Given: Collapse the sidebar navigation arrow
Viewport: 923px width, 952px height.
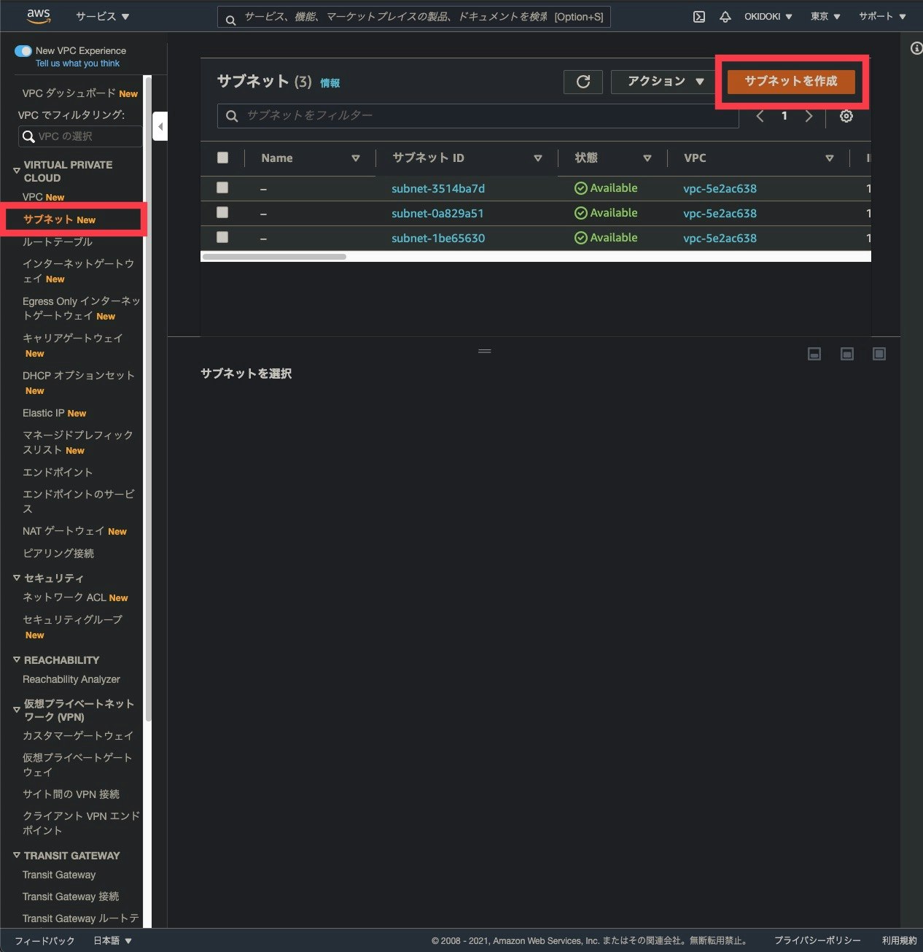Looking at the screenshot, I should point(160,127).
